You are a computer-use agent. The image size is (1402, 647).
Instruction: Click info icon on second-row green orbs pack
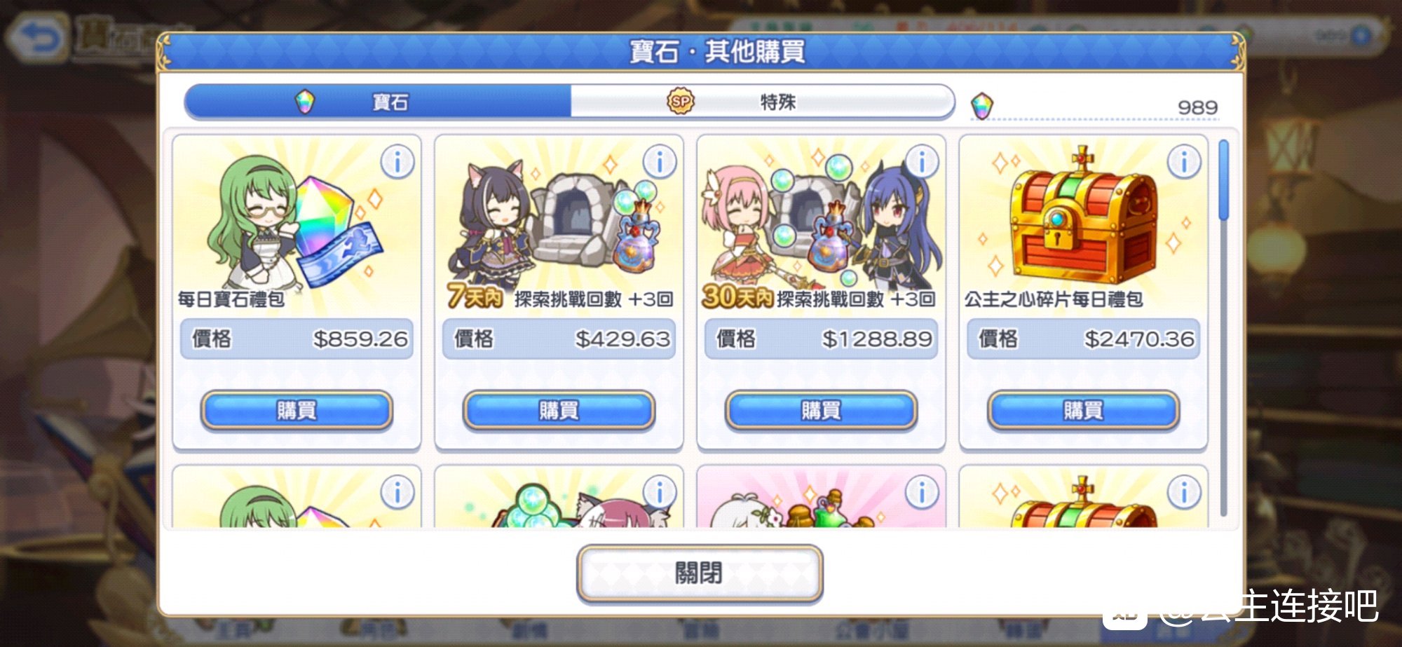point(660,492)
